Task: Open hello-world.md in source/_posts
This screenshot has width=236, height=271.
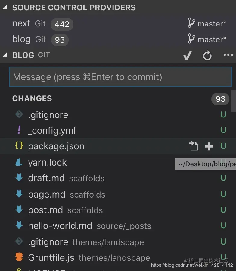Action: (x=60, y=226)
